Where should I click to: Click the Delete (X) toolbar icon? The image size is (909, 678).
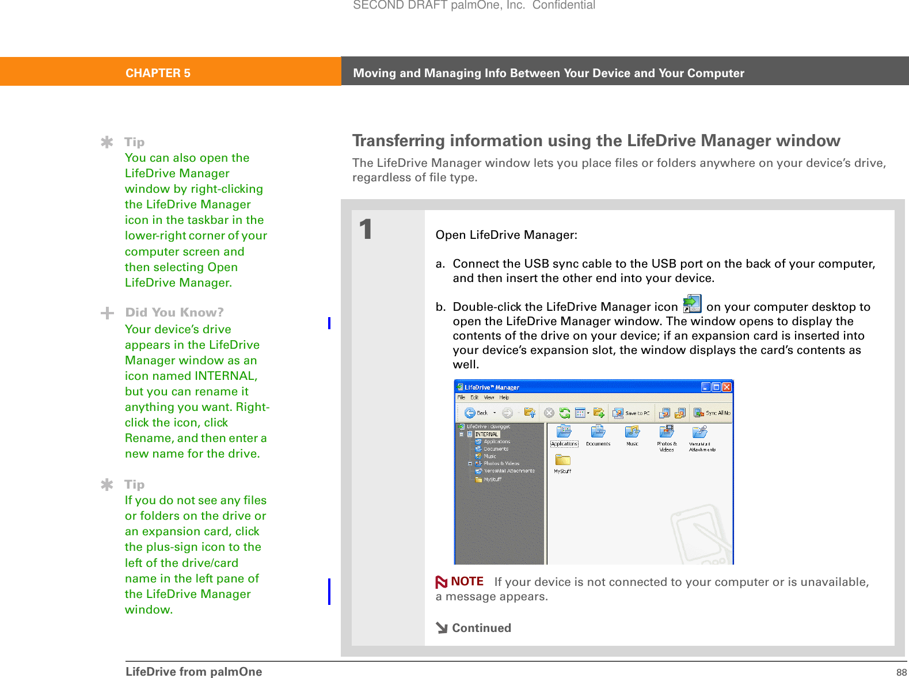[549, 413]
